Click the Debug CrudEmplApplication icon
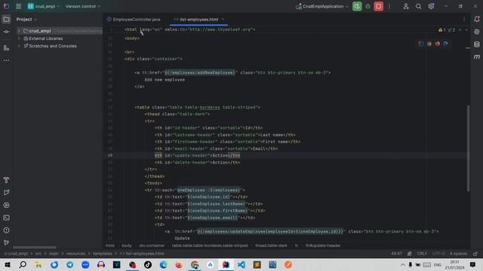Image resolution: width=483 pixels, height=271 pixels. 368,6
